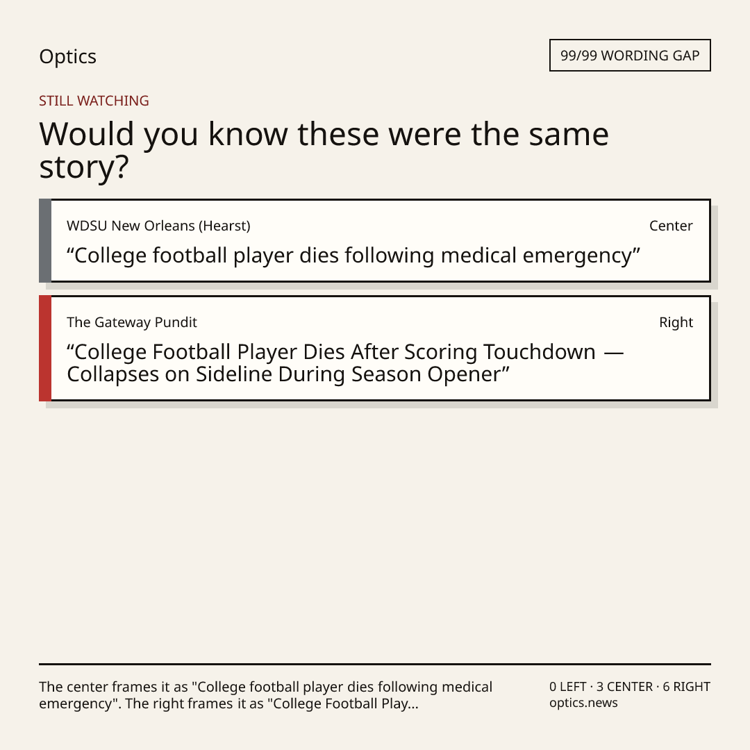Click the gray center bias color bar
Screen dimensions: 750x750
(45, 240)
